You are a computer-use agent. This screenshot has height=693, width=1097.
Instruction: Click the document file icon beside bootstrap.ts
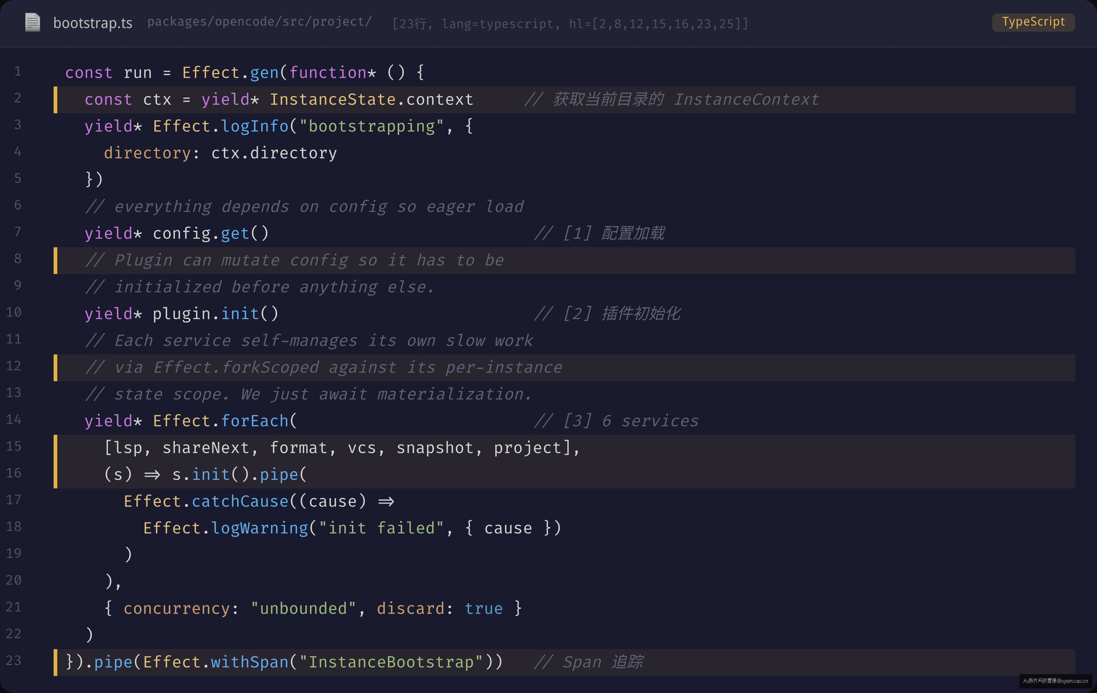click(x=32, y=22)
